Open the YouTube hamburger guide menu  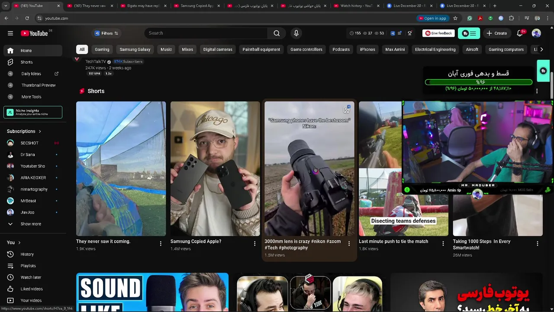click(10, 33)
